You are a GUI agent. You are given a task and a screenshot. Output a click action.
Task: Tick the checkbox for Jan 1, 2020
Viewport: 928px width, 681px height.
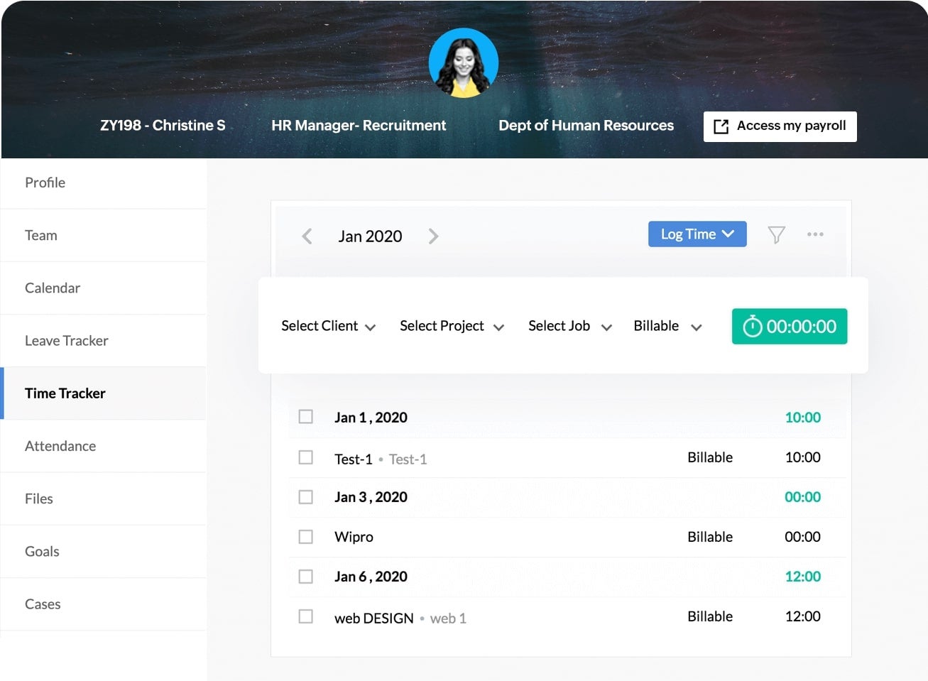pyautogui.click(x=306, y=417)
